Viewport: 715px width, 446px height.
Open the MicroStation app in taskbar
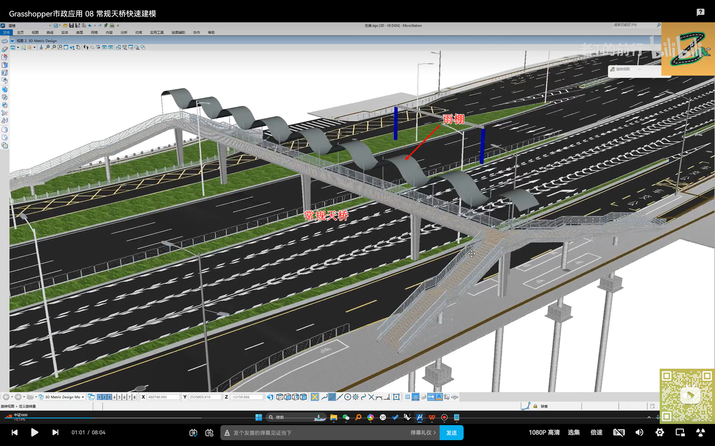point(420,417)
